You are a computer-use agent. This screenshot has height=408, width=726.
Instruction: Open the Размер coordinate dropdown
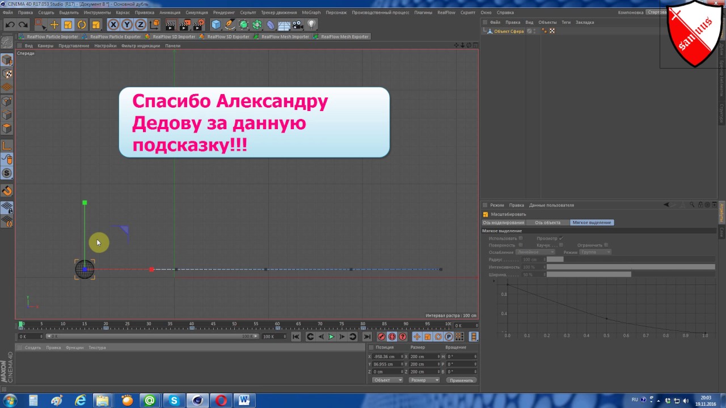point(424,380)
